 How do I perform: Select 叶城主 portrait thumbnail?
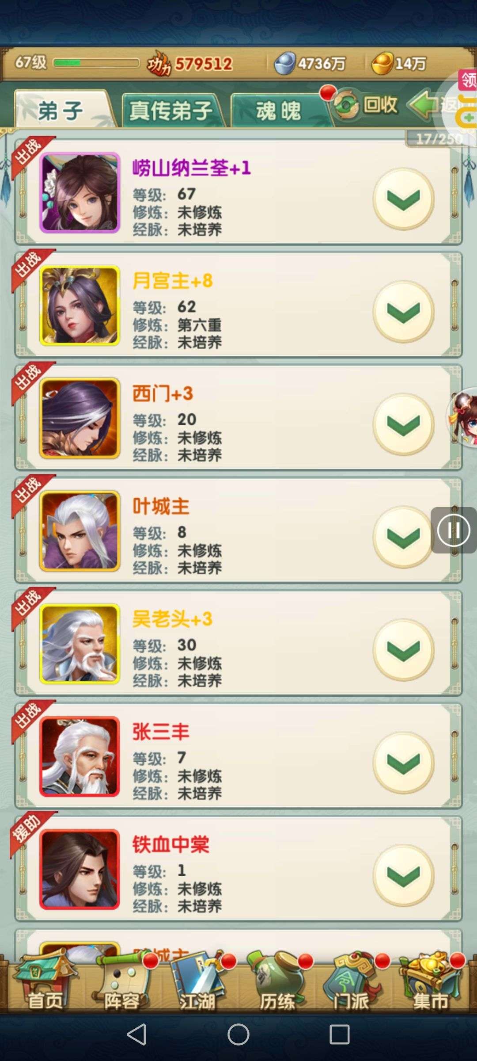click(x=80, y=530)
